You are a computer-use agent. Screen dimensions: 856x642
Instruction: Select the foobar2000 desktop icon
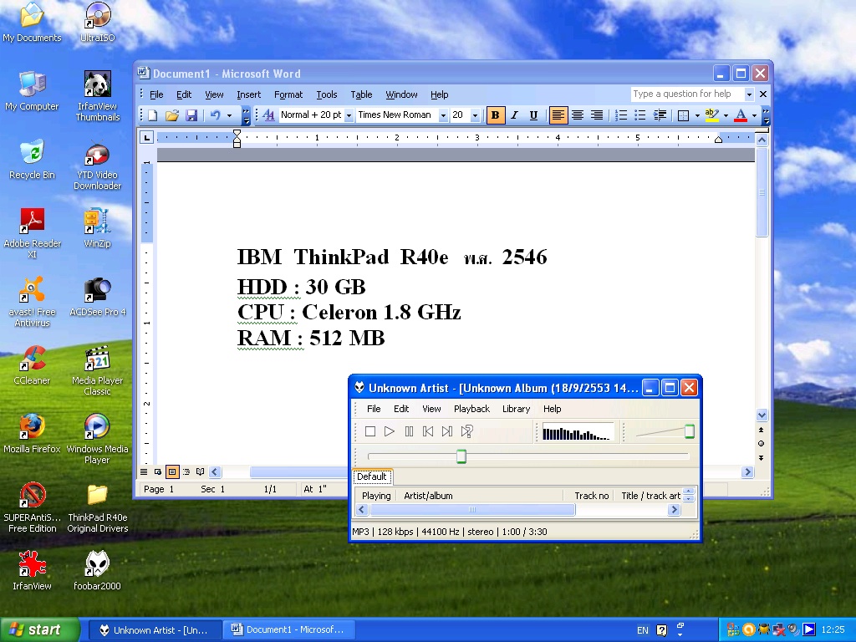[x=97, y=571]
